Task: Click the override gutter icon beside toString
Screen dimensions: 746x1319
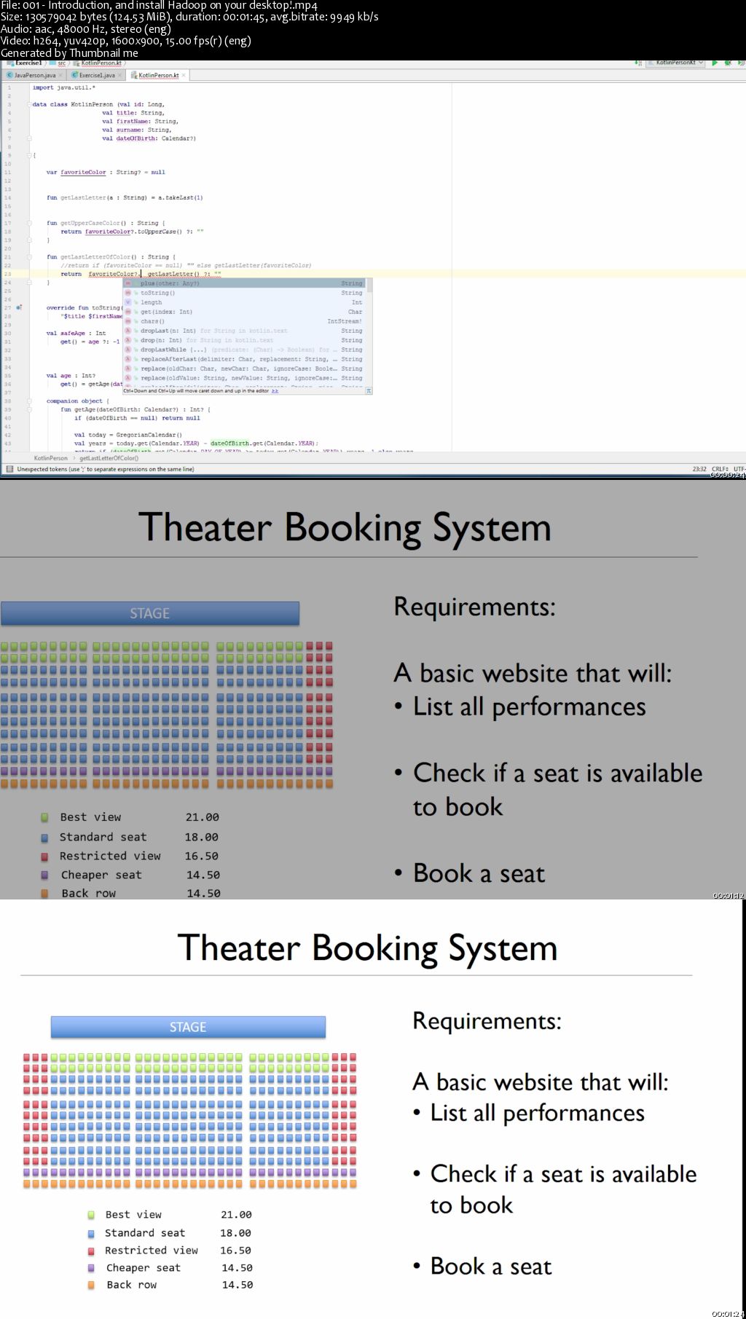Action: [19, 307]
